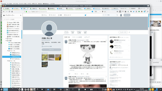Image resolution: width=162 pixels, height=91 pixels.
Task: Open the dropdown caret on the second tweet
Action: (106, 77)
